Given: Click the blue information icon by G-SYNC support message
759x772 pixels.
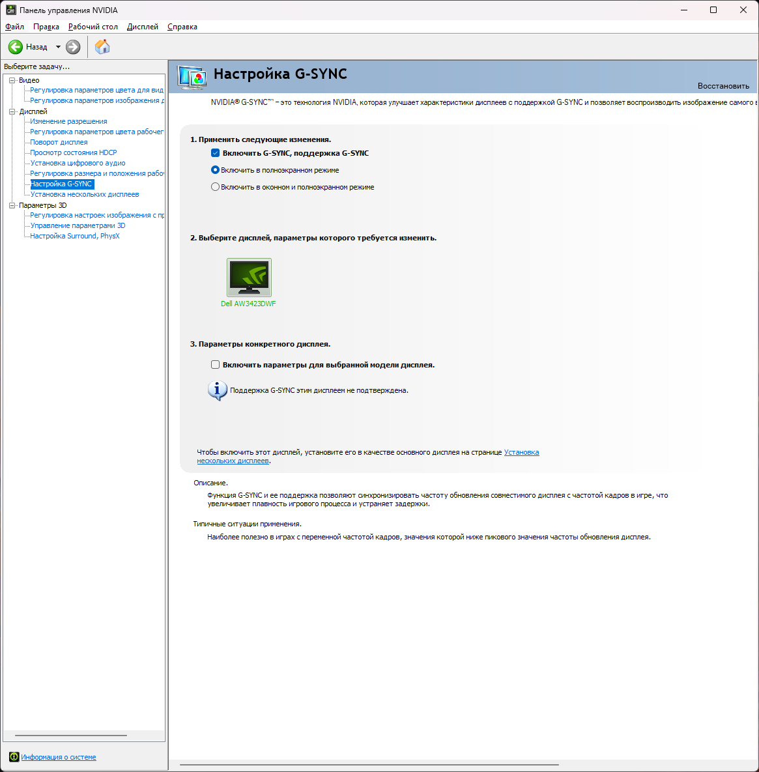Looking at the screenshot, I should (x=217, y=390).
